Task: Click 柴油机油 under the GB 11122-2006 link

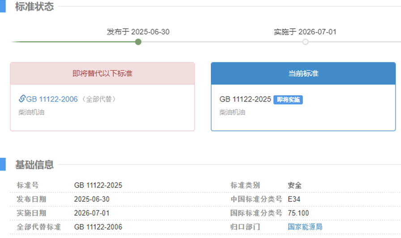Action: [x=31, y=112]
